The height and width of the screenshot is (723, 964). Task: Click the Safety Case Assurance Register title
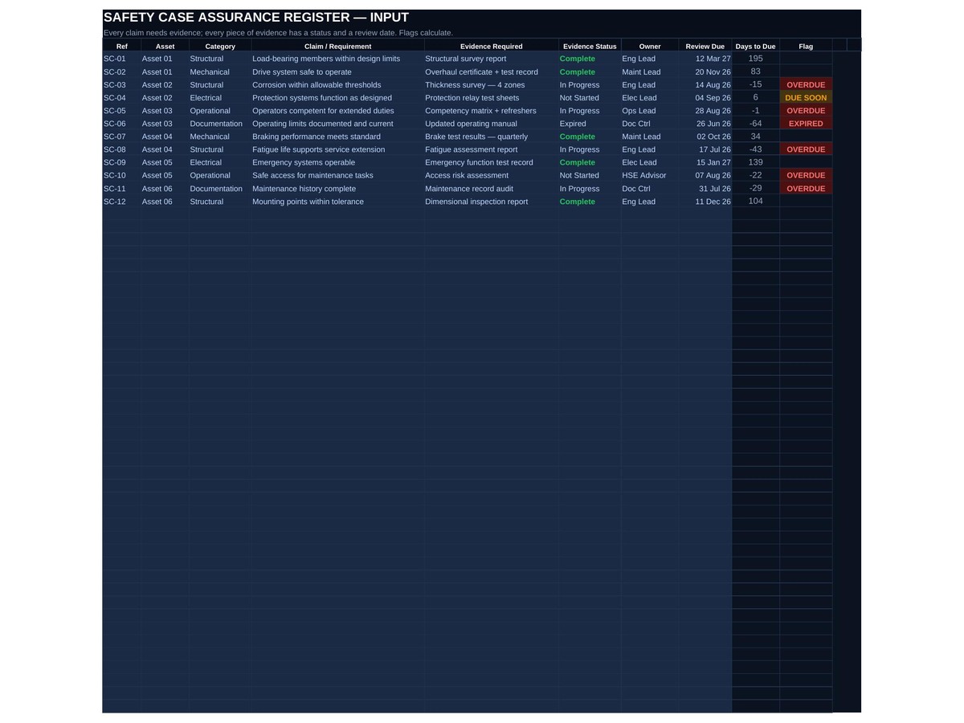point(256,18)
